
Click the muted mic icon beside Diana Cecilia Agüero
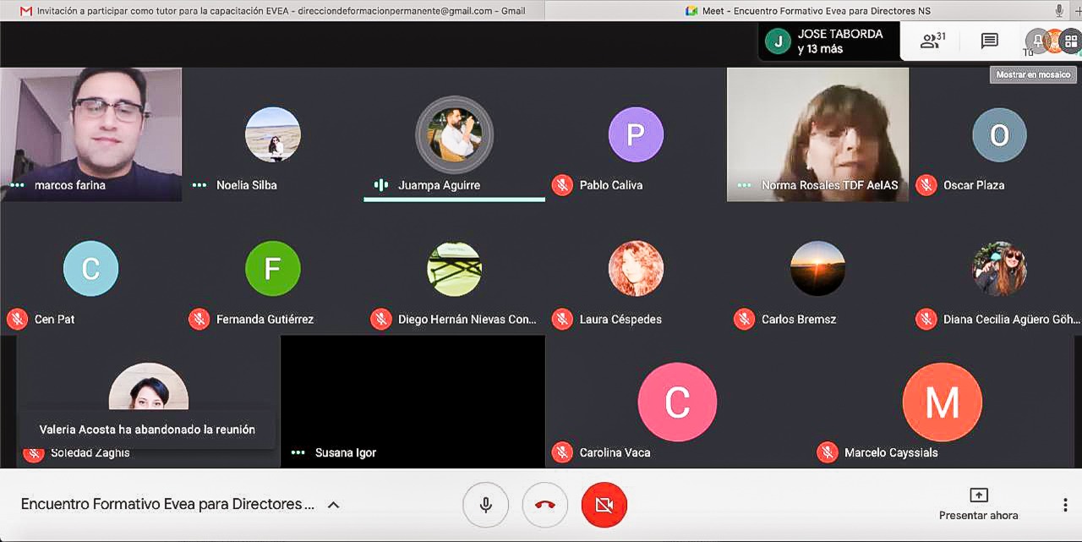926,320
